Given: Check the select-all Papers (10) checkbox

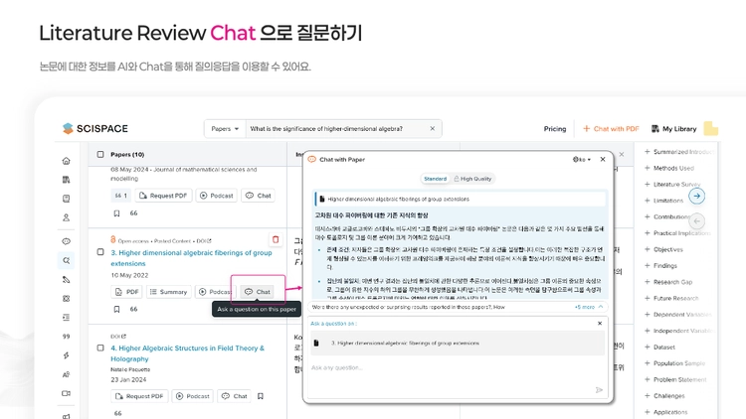Looking at the screenshot, I should (x=100, y=154).
